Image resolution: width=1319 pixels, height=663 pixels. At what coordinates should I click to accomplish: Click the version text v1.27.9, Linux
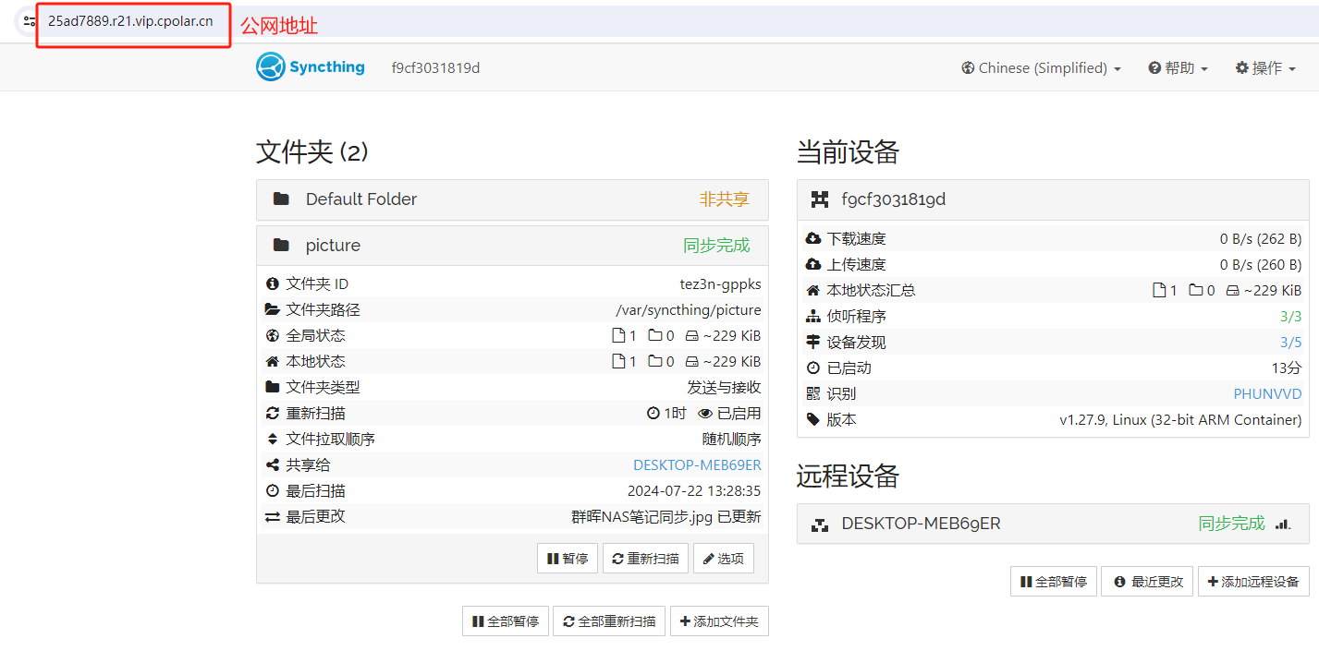(x=1180, y=419)
